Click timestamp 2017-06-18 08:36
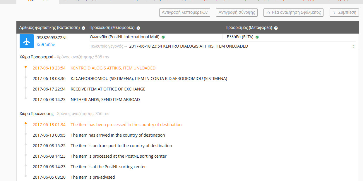363x181 pixels. click(49, 79)
